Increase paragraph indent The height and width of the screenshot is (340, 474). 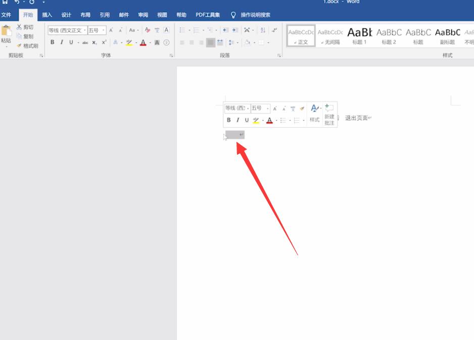coord(235,30)
